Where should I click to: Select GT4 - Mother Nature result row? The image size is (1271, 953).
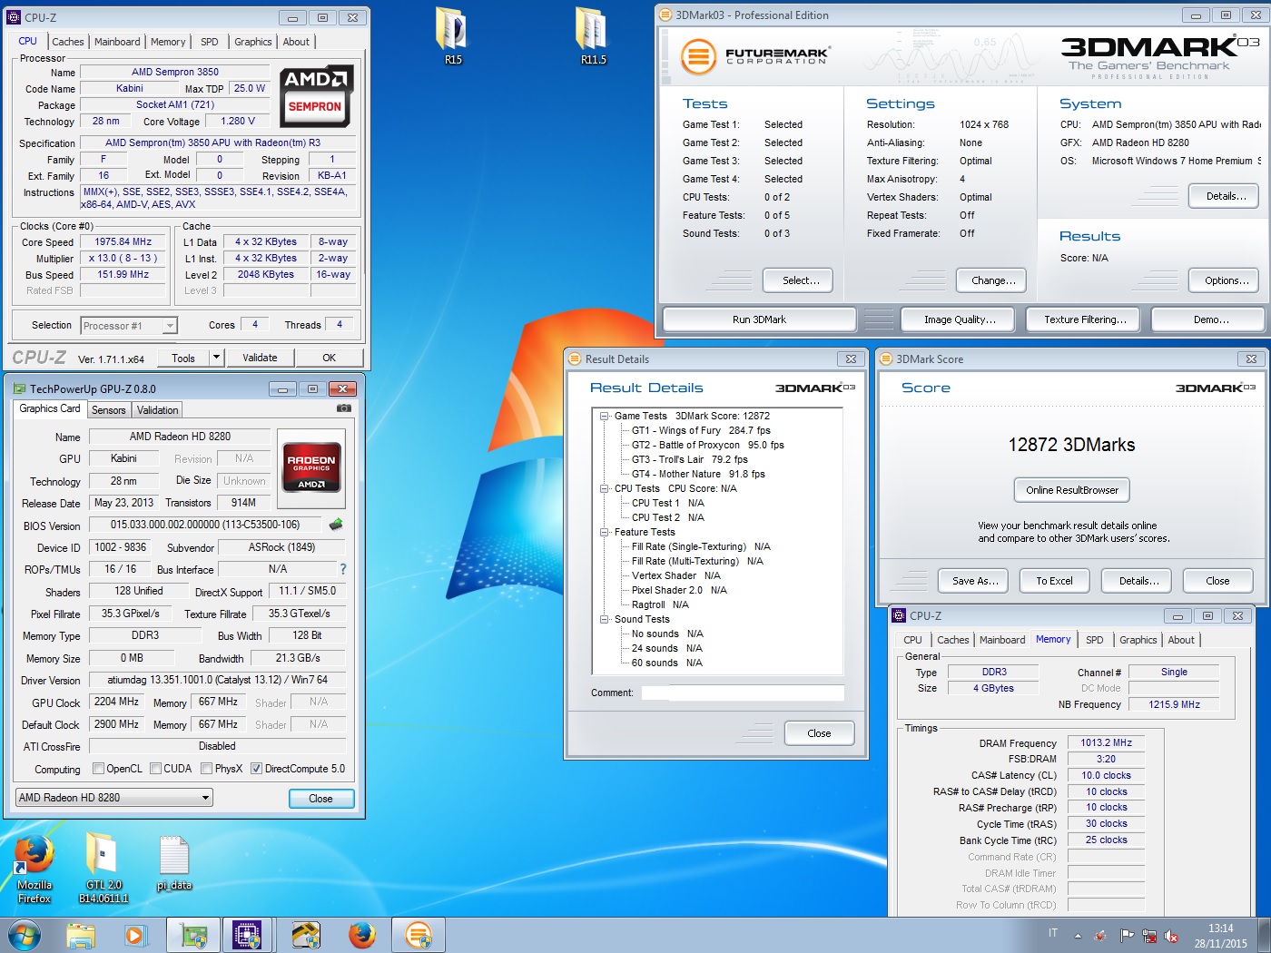coord(698,474)
